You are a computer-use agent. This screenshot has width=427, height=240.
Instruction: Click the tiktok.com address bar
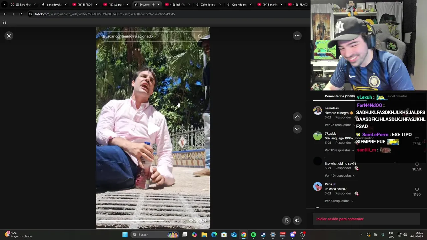167,14
